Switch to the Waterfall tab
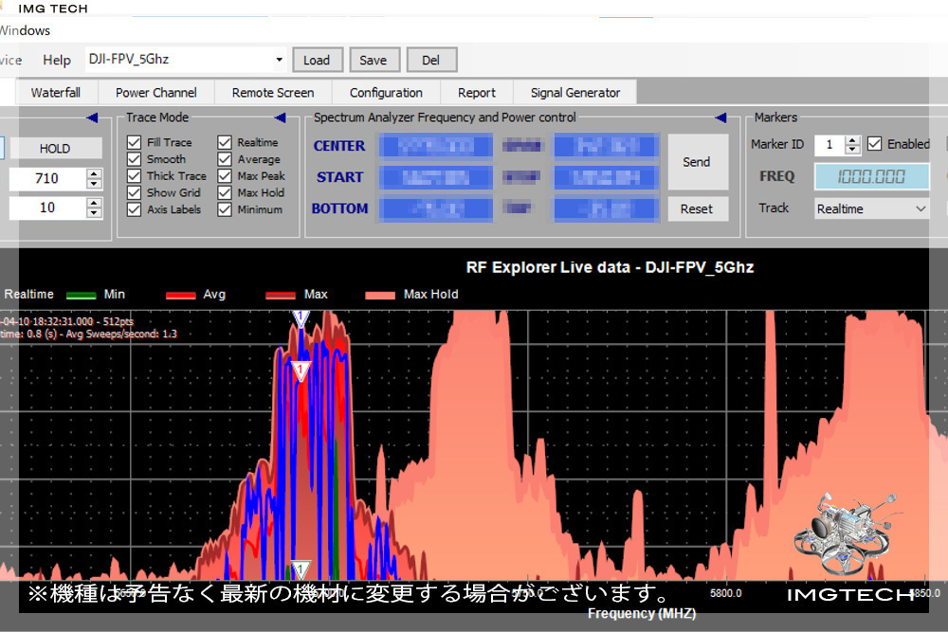This screenshot has width=948, height=632. [55, 92]
